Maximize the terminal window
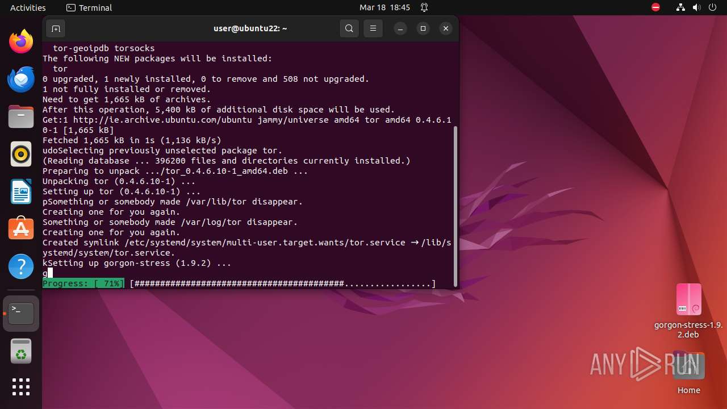This screenshot has width=727, height=409. [423, 28]
